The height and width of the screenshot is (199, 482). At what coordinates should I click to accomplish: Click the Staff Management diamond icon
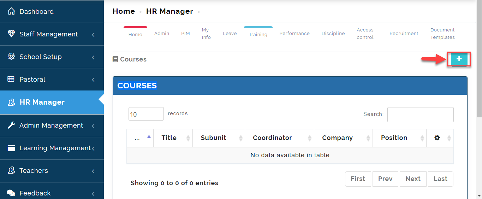11,34
